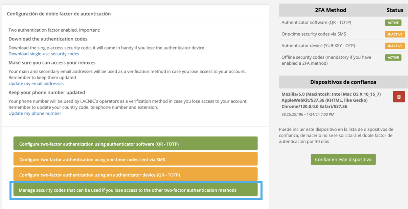
Task: Click the 'Dispositivos de confianza' section header
Action: (343, 82)
